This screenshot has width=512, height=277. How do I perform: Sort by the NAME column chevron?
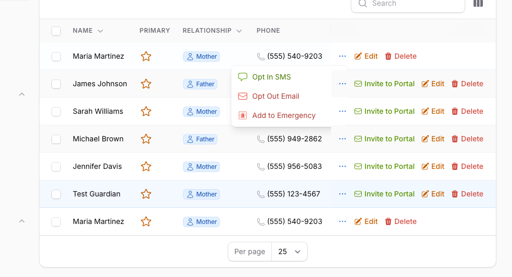[100, 31]
